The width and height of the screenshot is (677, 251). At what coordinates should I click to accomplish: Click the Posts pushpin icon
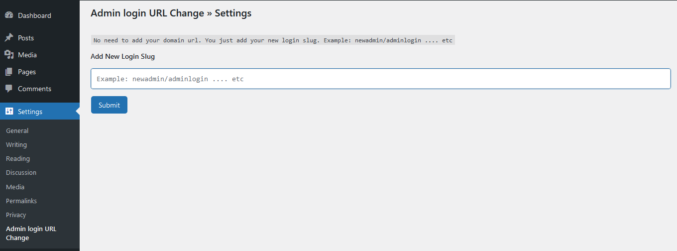(x=9, y=38)
